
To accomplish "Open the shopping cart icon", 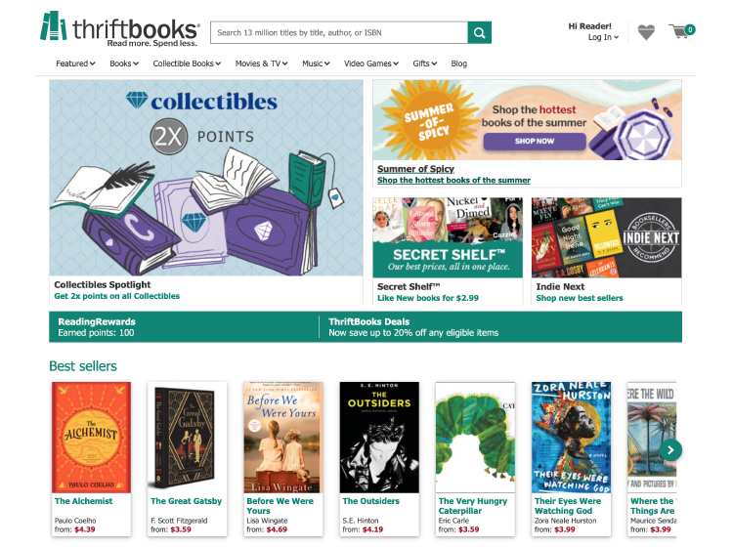I will click(681, 31).
